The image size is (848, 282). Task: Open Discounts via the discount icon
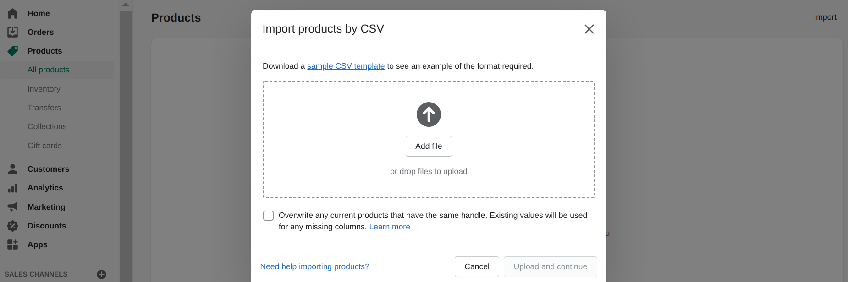(13, 226)
